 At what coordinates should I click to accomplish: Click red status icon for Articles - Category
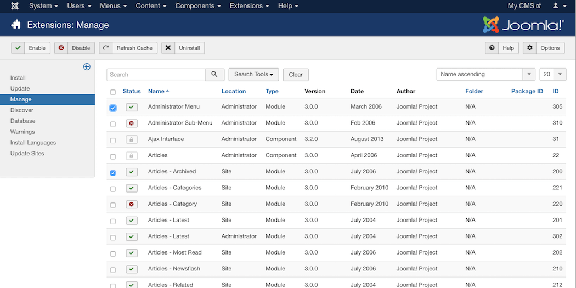point(132,205)
